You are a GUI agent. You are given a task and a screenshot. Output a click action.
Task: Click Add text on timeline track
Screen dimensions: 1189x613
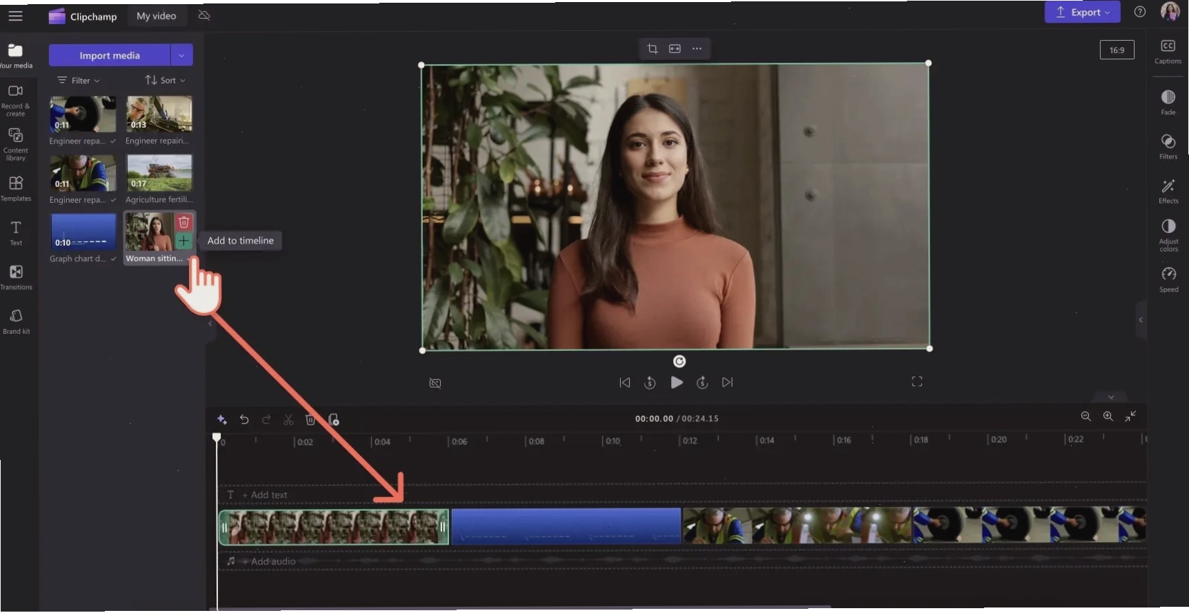[264, 495]
